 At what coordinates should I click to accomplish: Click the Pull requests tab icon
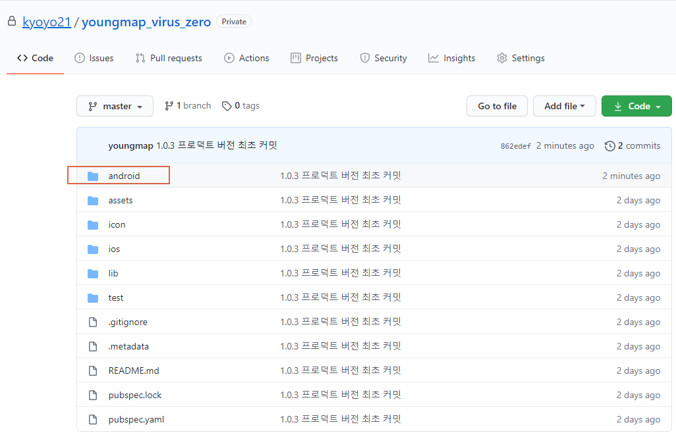pos(140,58)
